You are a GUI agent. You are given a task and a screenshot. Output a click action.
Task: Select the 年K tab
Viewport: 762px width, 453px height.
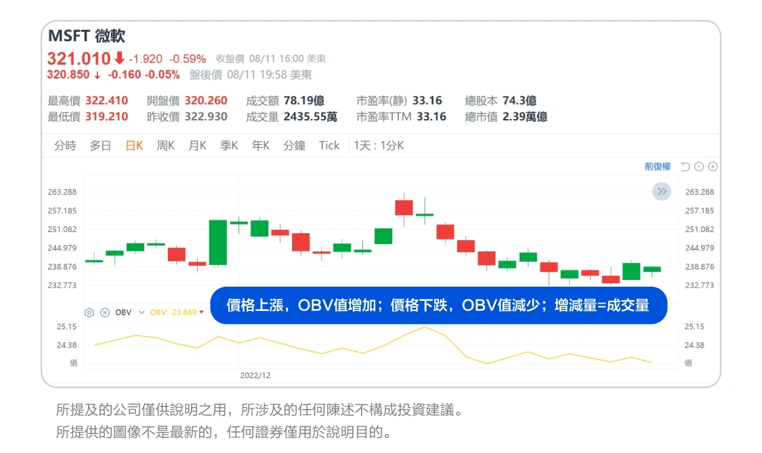coord(261,145)
